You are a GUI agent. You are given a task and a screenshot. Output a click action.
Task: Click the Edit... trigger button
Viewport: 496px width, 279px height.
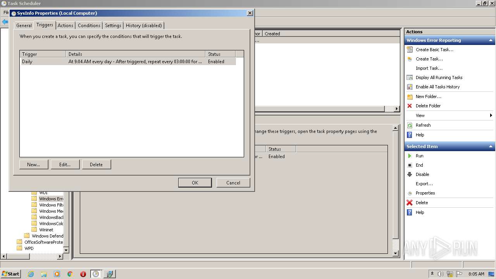[65, 165]
